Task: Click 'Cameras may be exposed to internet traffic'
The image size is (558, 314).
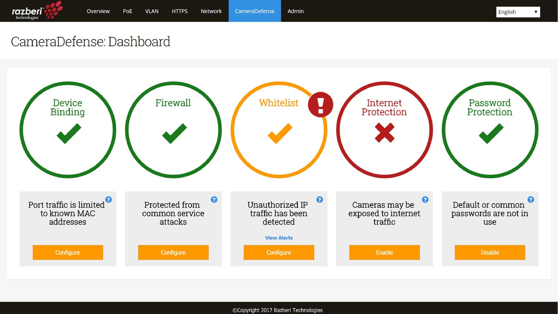Action: click(384, 213)
